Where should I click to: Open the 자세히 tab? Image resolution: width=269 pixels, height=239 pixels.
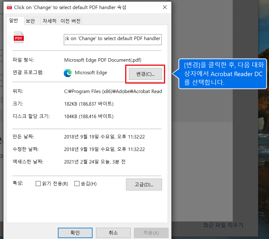click(49, 21)
